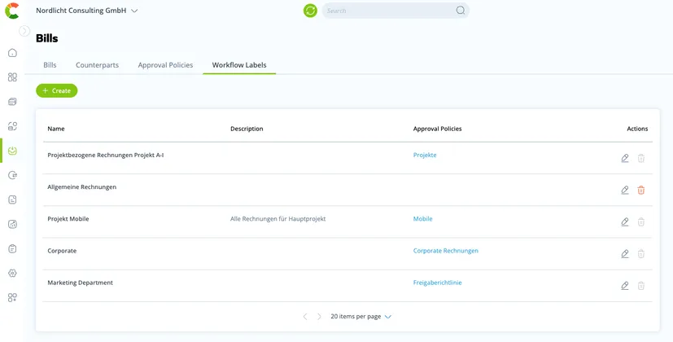
Task: Edit the Marketing Department label
Action: 625,285
